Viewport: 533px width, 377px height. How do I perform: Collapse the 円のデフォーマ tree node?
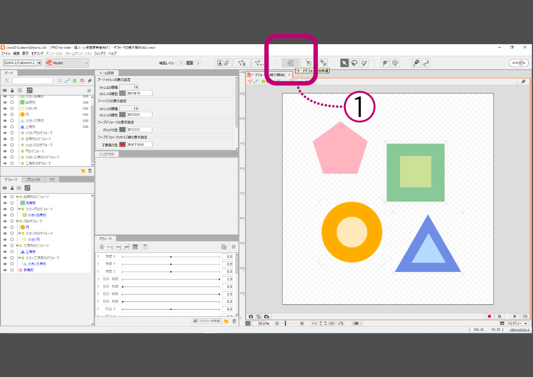coord(17,221)
